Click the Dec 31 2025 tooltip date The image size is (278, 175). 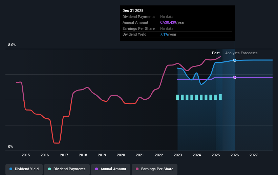(x=133, y=11)
